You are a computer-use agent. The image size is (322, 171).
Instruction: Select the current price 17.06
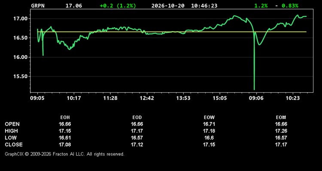coord(74,6)
